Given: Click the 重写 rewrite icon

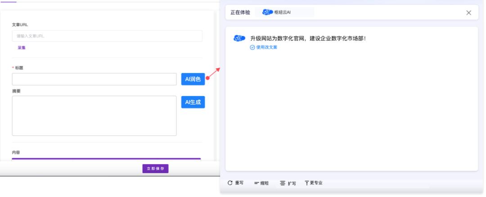Looking at the screenshot, I should tap(230, 183).
